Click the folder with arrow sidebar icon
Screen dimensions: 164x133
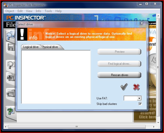pyautogui.click(x=11, y=93)
